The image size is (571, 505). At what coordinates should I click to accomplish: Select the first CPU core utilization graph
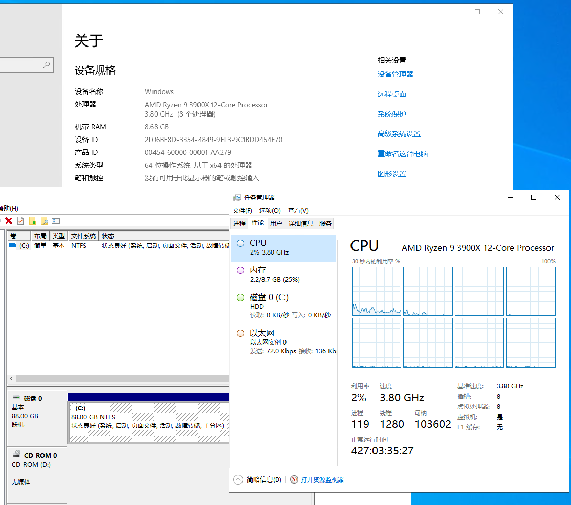click(377, 291)
